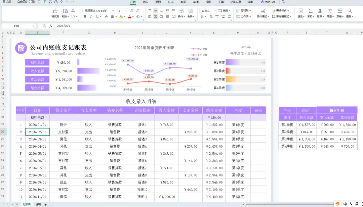
Task: Click the Save icon in quick access bar
Action: [x=39, y=2]
